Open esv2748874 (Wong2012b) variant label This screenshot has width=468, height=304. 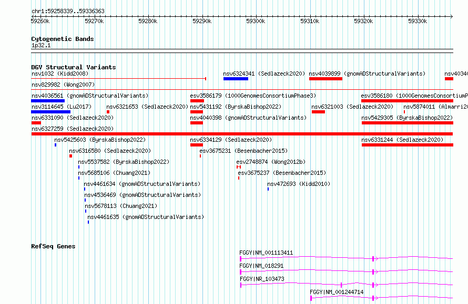tap(271, 162)
